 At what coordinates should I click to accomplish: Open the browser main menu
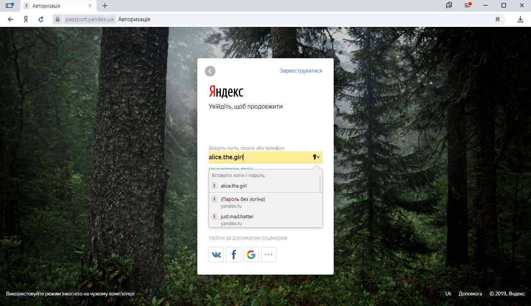(468, 5)
